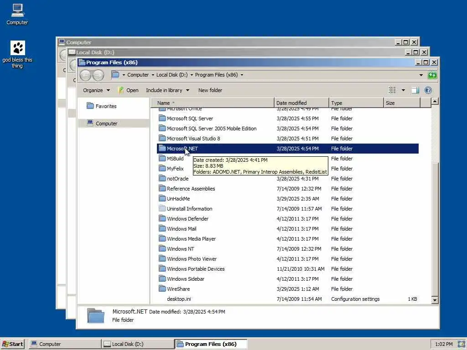The height and width of the screenshot is (350, 467).
Task: Open the Help question mark icon
Action: point(428,90)
